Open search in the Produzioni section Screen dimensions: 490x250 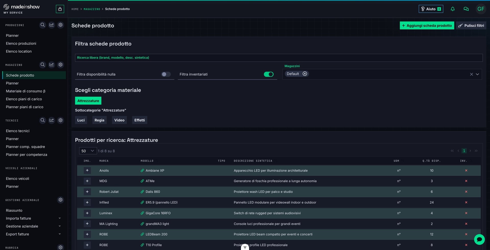(x=43, y=25)
